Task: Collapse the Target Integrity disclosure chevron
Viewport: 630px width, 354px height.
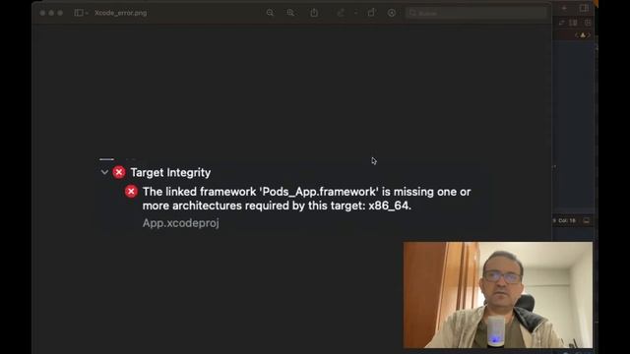Action: pos(104,173)
